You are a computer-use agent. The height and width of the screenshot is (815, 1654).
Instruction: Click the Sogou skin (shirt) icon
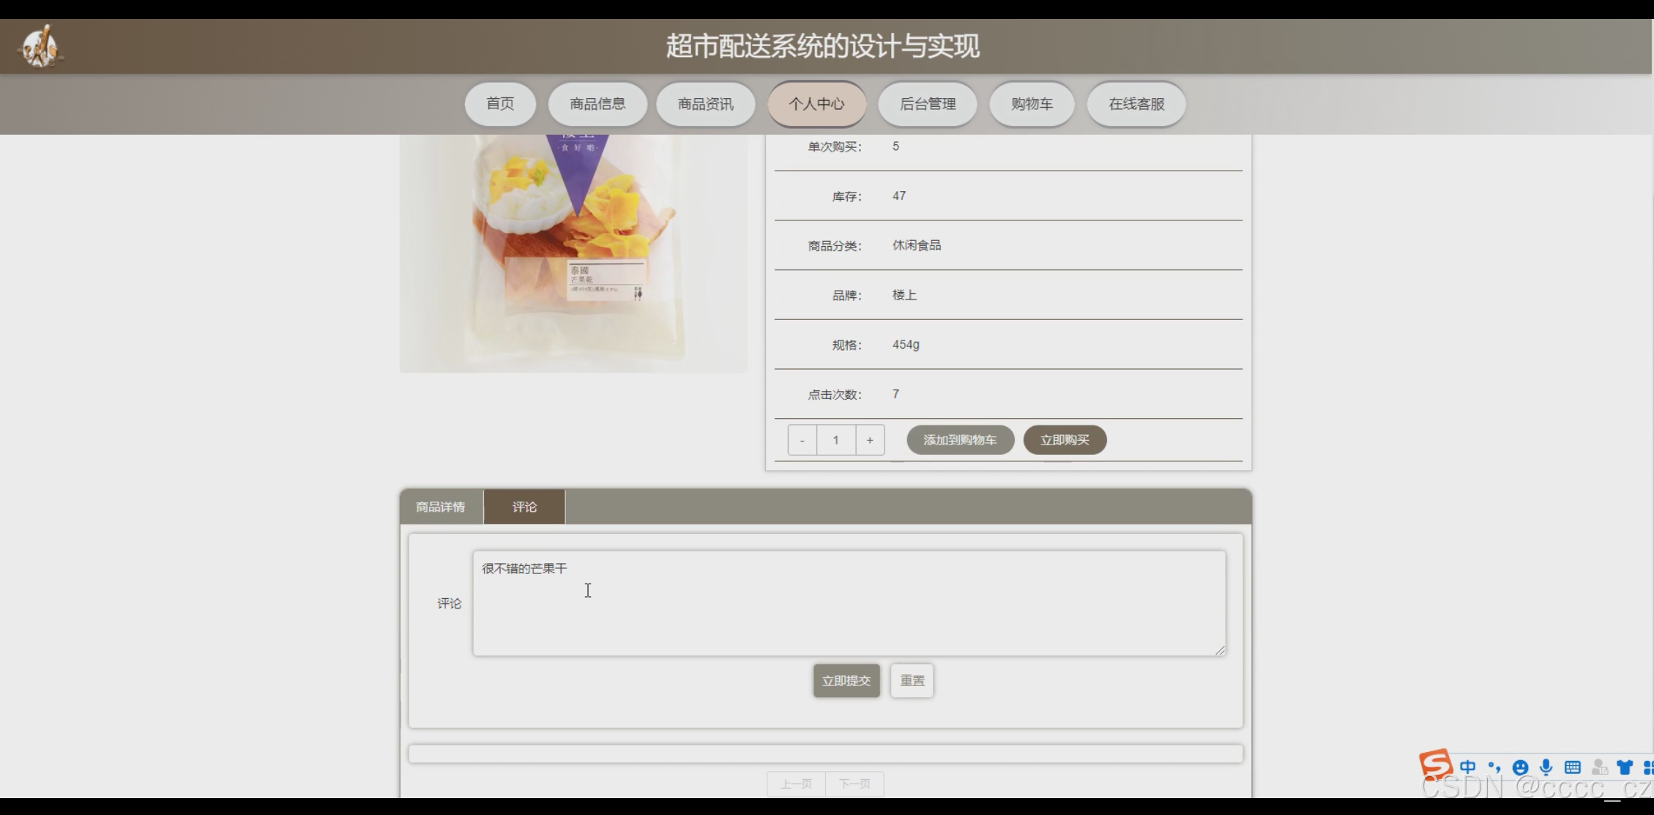pyautogui.click(x=1625, y=767)
